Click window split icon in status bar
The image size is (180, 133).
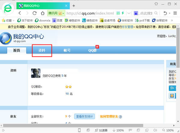tap(147, 130)
